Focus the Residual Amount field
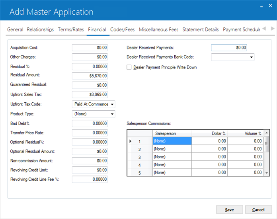 [90, 76]
